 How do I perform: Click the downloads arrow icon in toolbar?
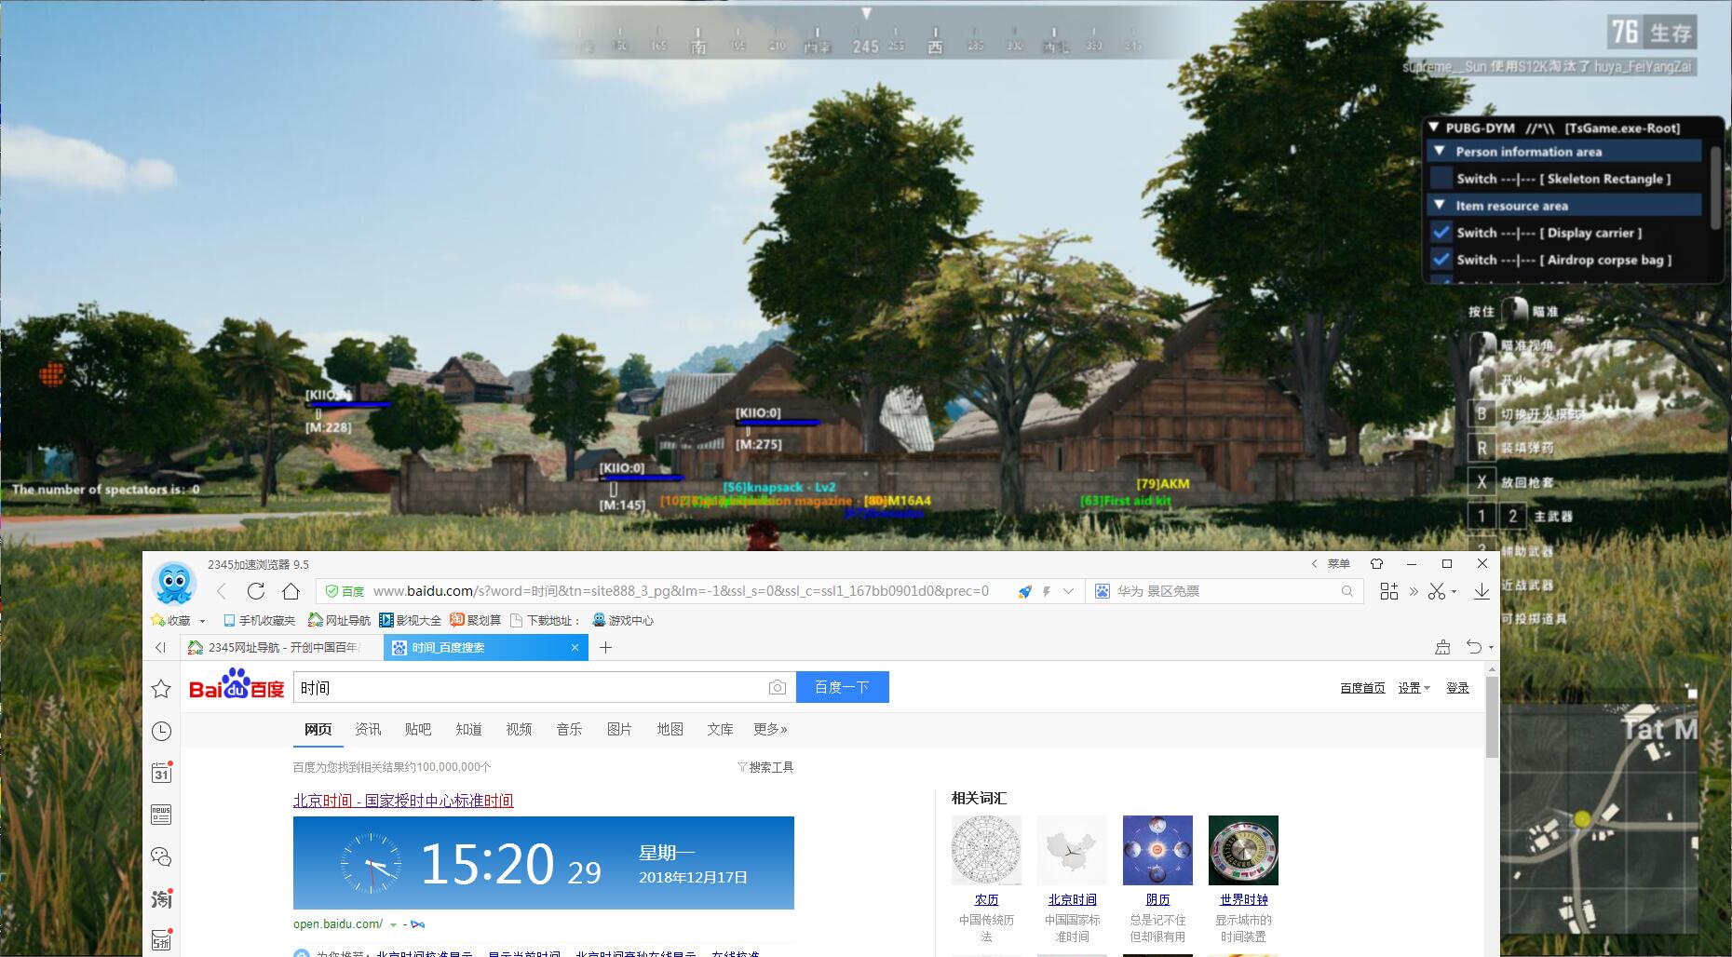click(x=1482, y=591)
